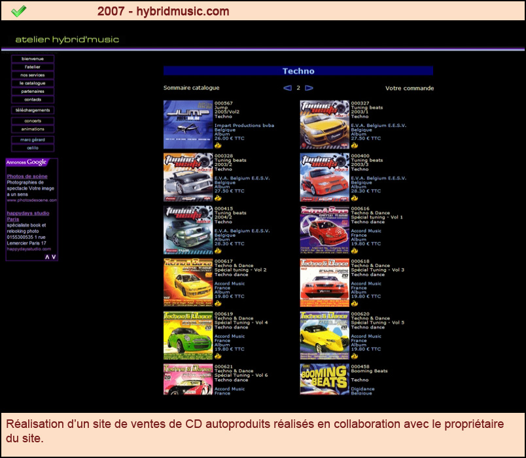Image resolution: width=526 pixels, height=458 pixels.
Task: Open the Tuning beats 2003/1 yellow car cover
Action: click(x=324, y=124)
